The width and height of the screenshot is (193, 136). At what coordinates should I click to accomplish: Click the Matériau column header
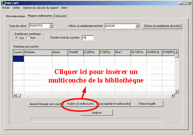click(38, 53)
